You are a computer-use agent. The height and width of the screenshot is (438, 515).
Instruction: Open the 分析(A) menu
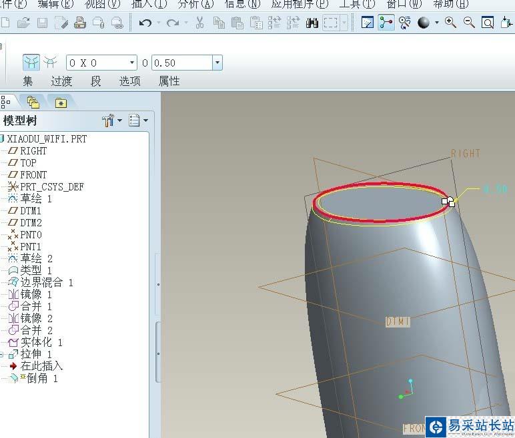(195, 4)
